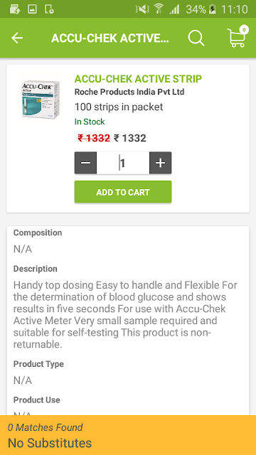The height and width of the screenshot is (455, 256).
Task: Open the Accu-Chek product box thumbnail
Action: click(x=41, y=100)
